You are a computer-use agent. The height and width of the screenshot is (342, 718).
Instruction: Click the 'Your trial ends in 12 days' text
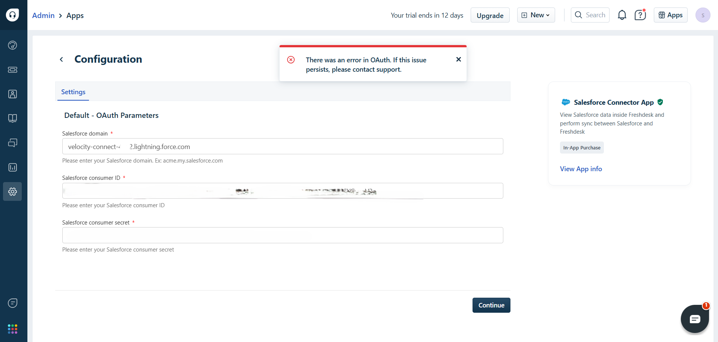(x=427, y=15)
